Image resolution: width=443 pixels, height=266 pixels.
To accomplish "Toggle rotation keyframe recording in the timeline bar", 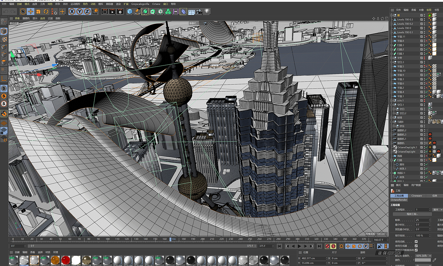I will point(360,246).
